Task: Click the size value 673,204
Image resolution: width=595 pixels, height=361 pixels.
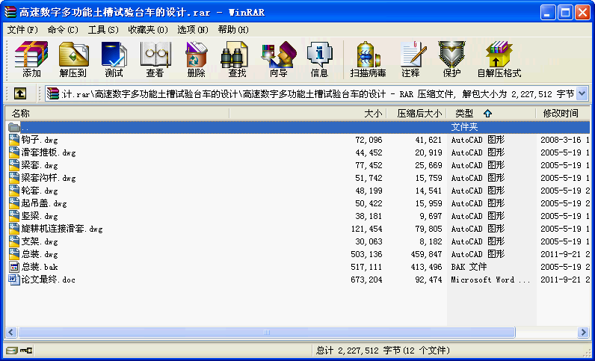Action: click(366, 280)
